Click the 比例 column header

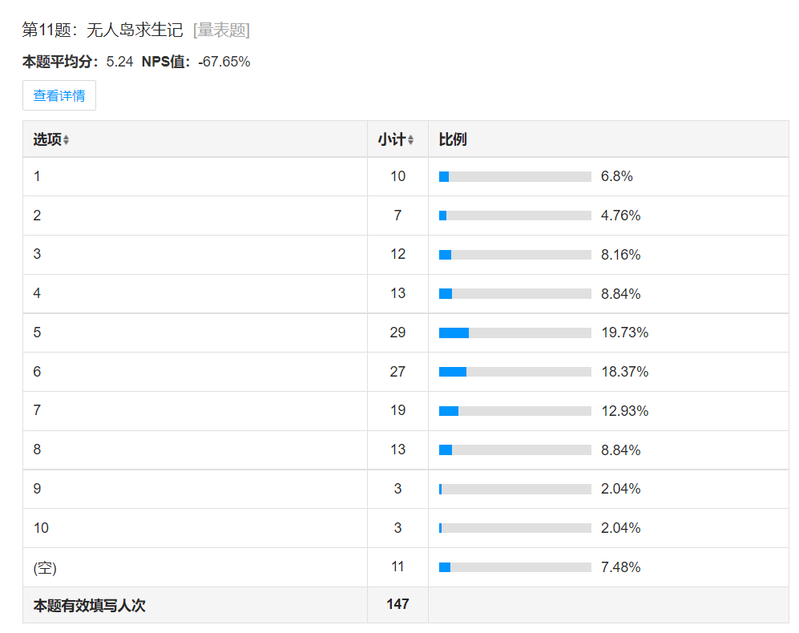[453, 139]
